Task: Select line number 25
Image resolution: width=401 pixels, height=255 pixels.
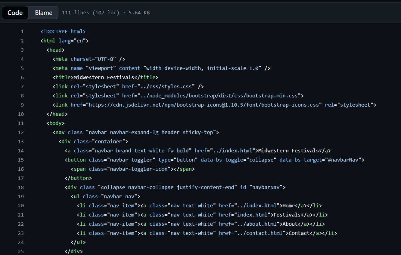Action: tap(21, 251)
